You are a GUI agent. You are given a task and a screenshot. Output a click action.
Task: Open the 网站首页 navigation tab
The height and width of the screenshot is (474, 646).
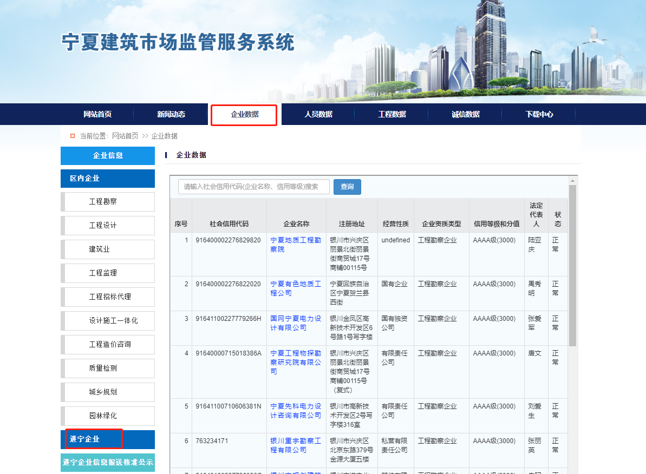click(97, 114)
